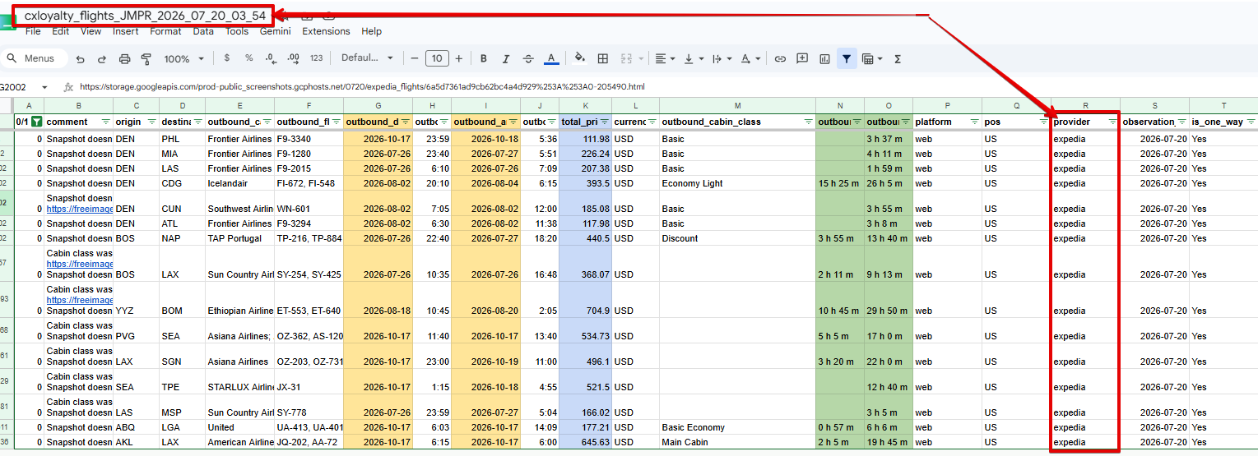Pick a fill color with paint bucket
1258x456 pixels.
[x=579, y=58]
